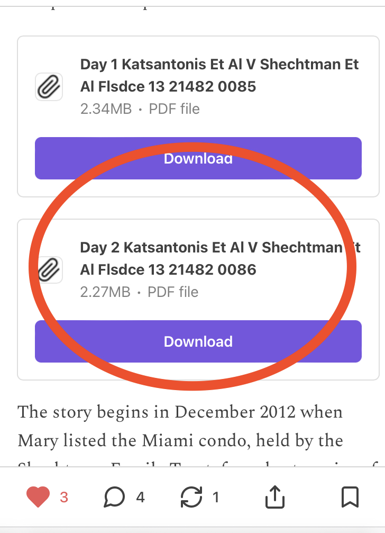385x533 pixels.
Task: Click the restack count number 1
Action: [216, 497]
